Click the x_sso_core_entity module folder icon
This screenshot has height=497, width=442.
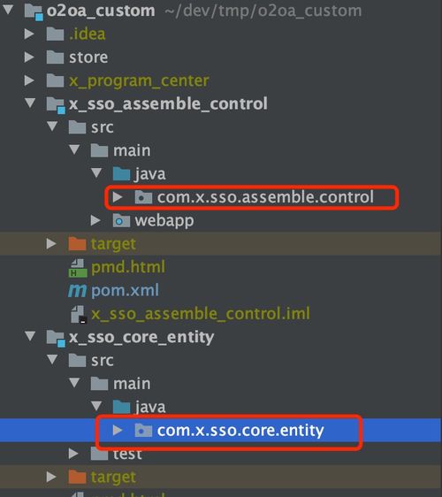coord(56,338)
